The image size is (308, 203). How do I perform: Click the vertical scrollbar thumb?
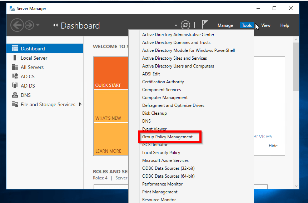point(296,67)
